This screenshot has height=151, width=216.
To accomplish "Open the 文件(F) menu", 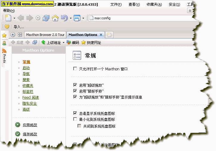I will 116,4.
